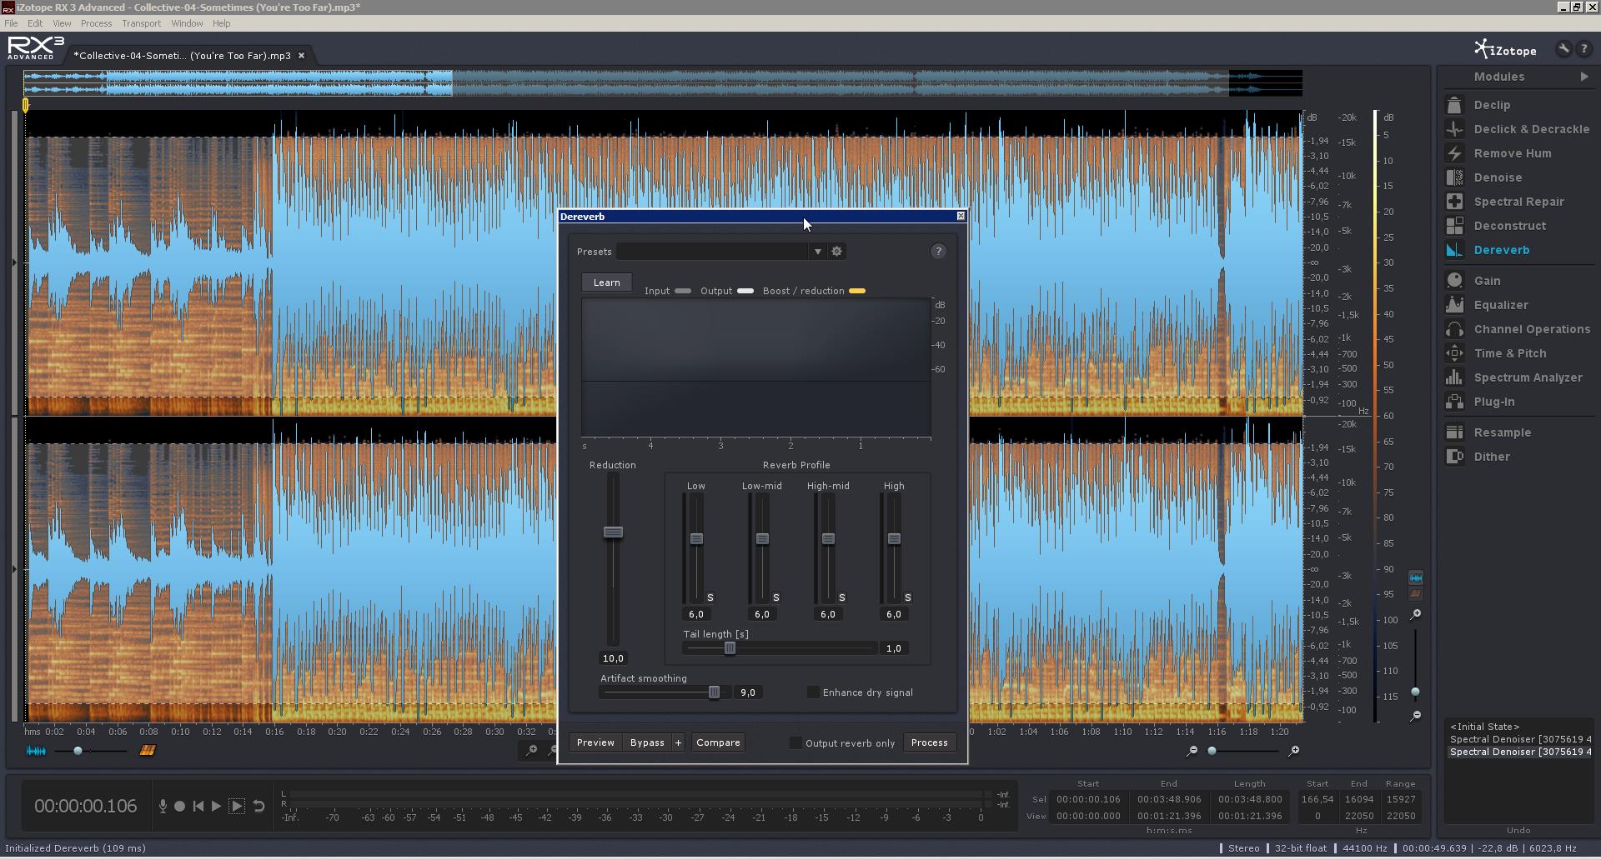Expand Bypass options plus button
1601x860 pixels.
point(678,742)
